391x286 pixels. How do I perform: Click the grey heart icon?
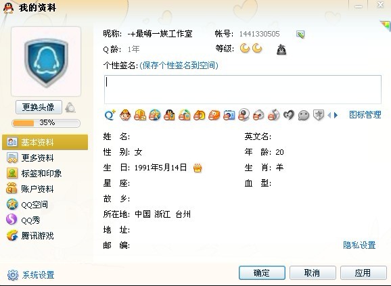289,115
